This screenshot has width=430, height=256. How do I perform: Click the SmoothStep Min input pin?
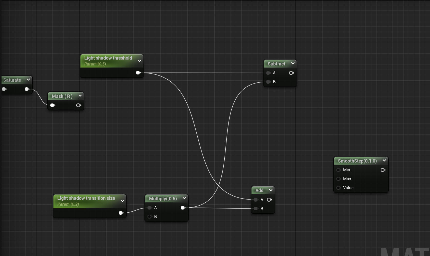[339, 170]
